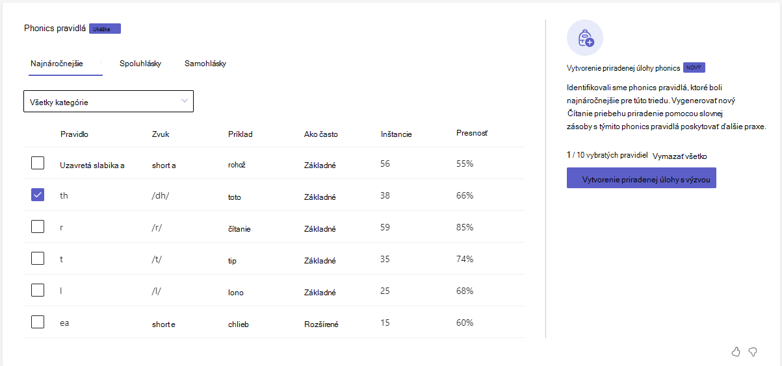Click the thumbs up feedback icon
782x366 pixels.
click(x=736, y=352)
